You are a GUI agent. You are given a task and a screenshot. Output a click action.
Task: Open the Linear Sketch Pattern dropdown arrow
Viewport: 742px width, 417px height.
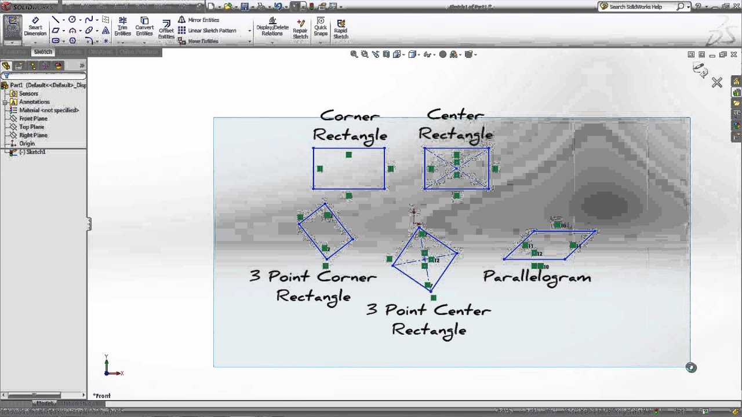250,31
